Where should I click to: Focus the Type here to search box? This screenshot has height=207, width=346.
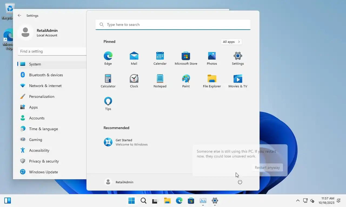173,25
